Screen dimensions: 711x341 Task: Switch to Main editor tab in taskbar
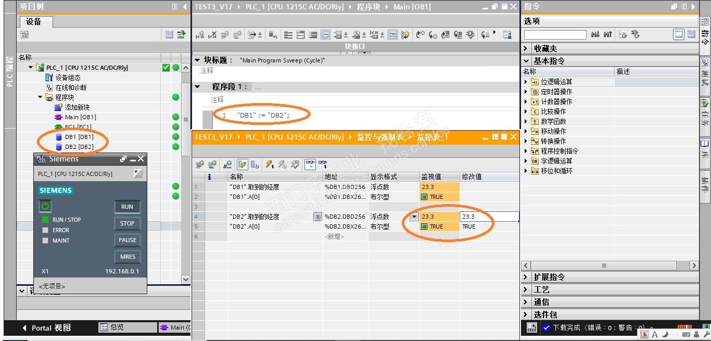[175, 327]
